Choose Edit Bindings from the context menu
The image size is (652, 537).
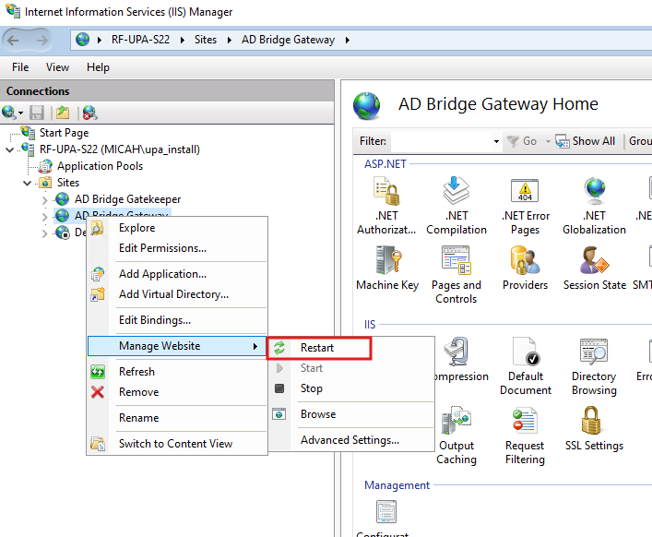(154, 320)
